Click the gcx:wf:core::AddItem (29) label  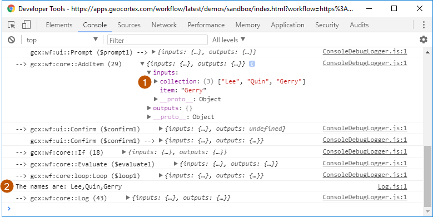[x=76, y=64]
